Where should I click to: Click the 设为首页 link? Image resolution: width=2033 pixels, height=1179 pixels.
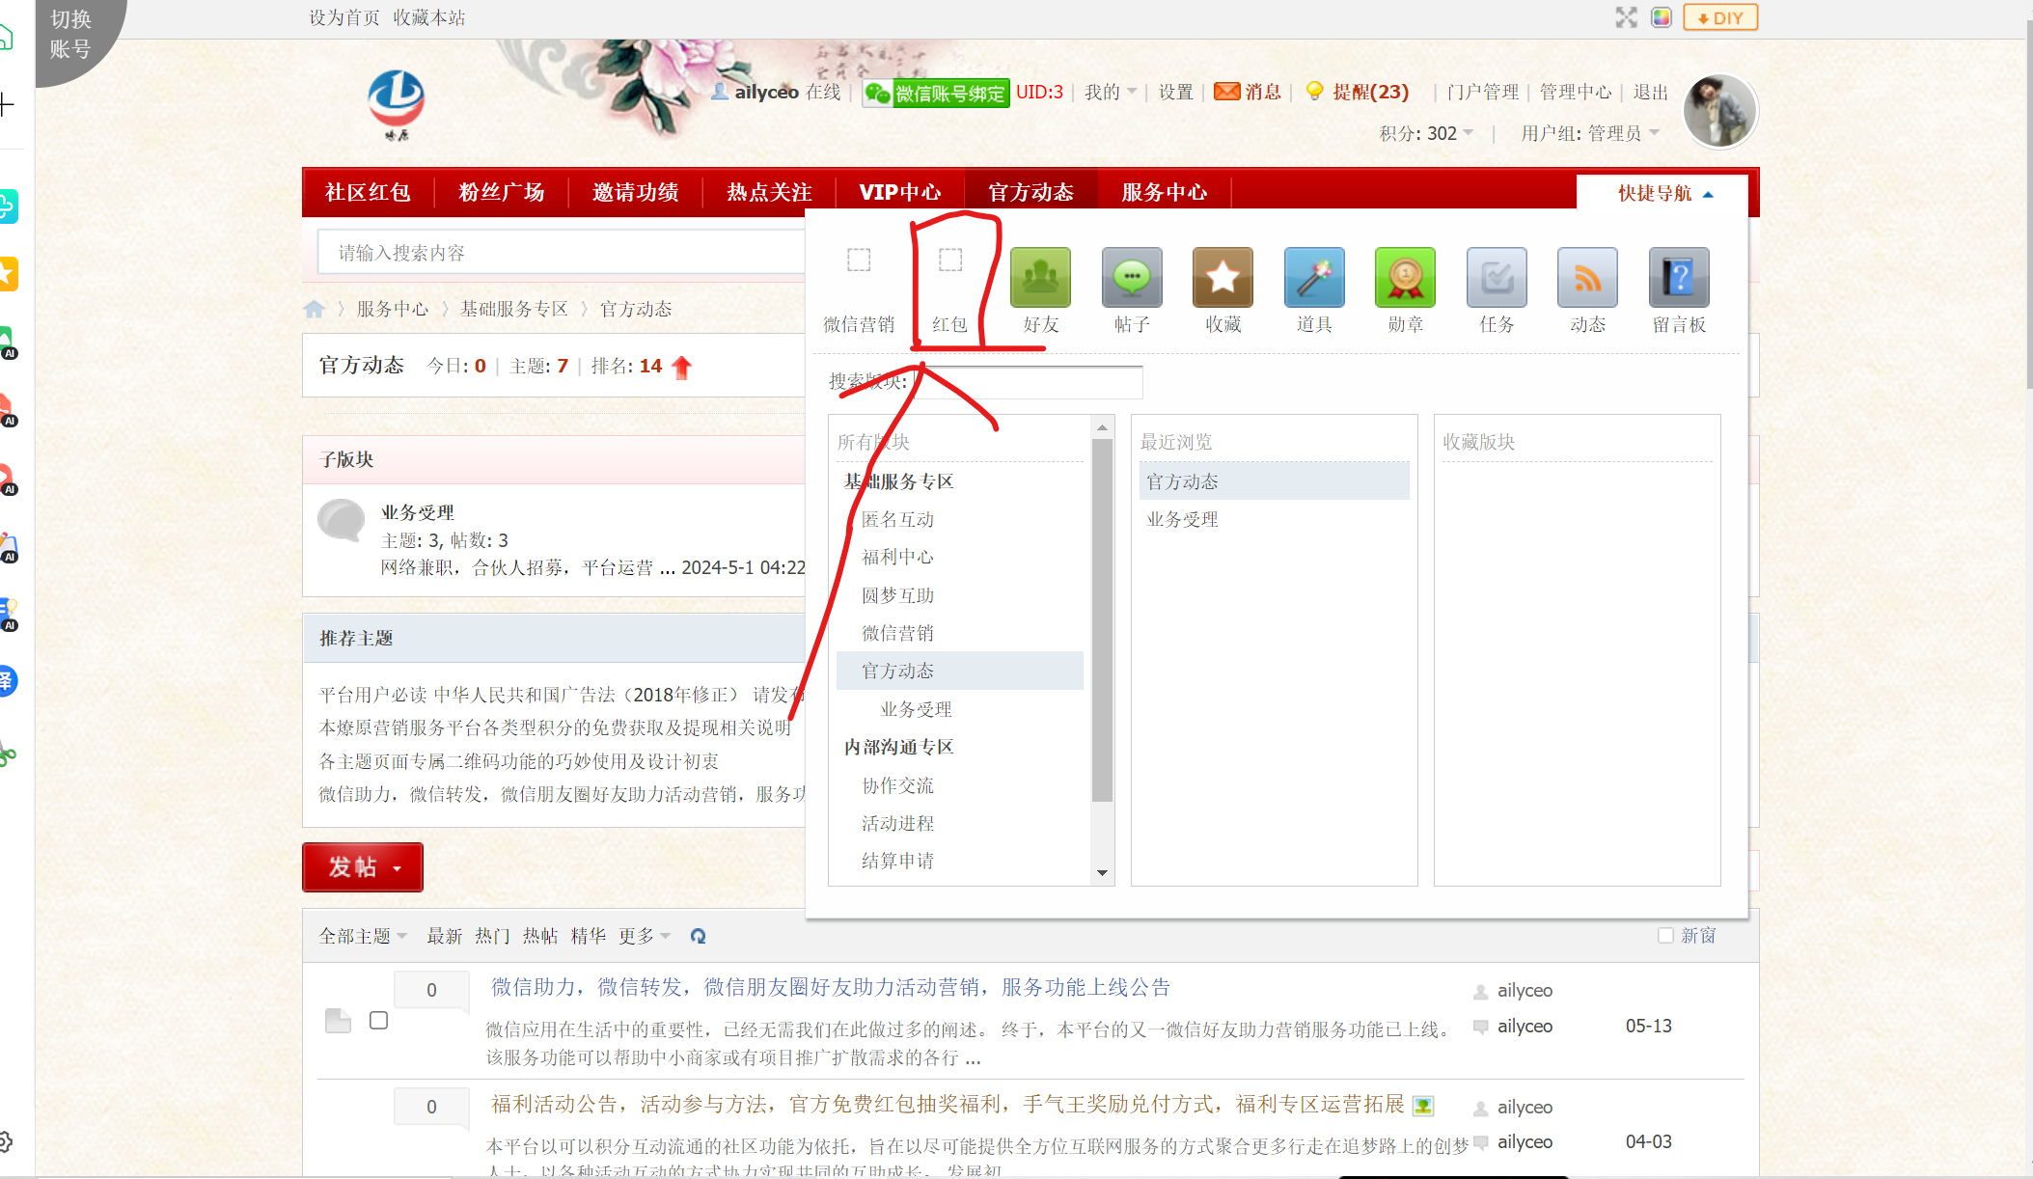[x=343, y=17]
